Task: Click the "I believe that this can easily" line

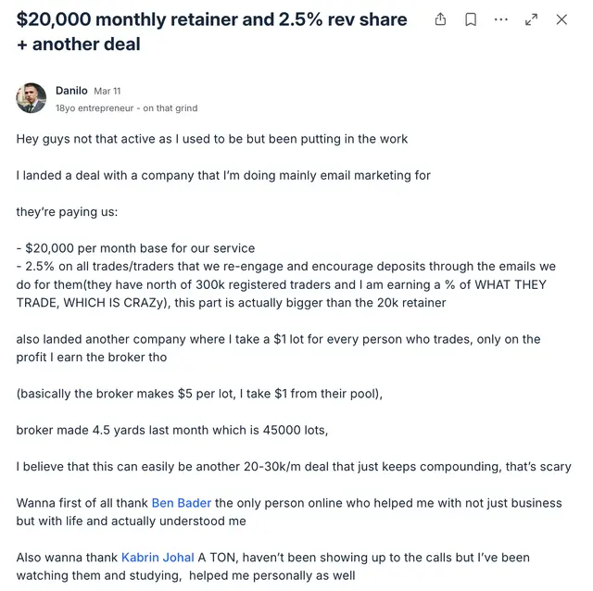Action: pyautogui.click(x=294, y=467)
